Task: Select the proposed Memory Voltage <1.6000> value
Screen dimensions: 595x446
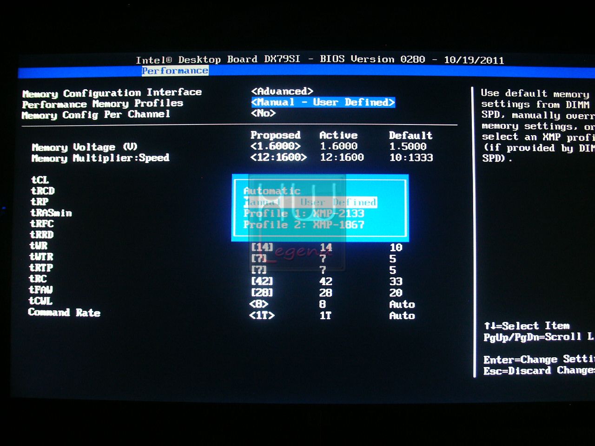Action: 275,146
